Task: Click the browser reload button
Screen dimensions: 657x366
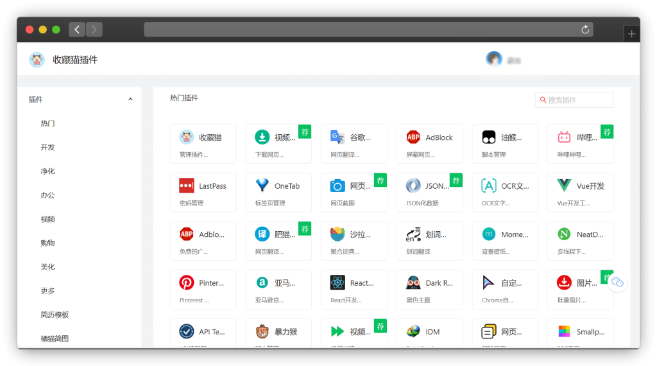Action: pyautogui.click(x=584, y=30)
